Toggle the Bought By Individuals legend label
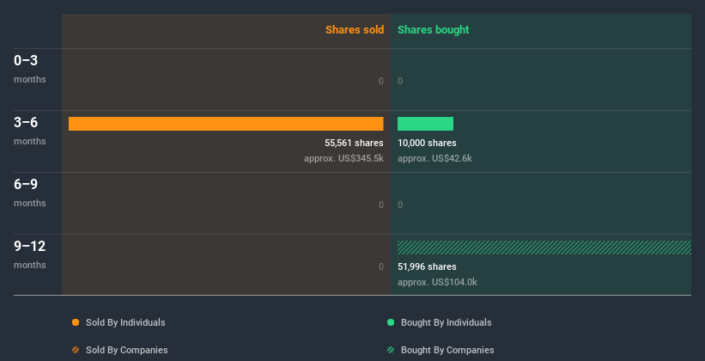The width and height of the screenshot is (705, 361). [446, 322]
